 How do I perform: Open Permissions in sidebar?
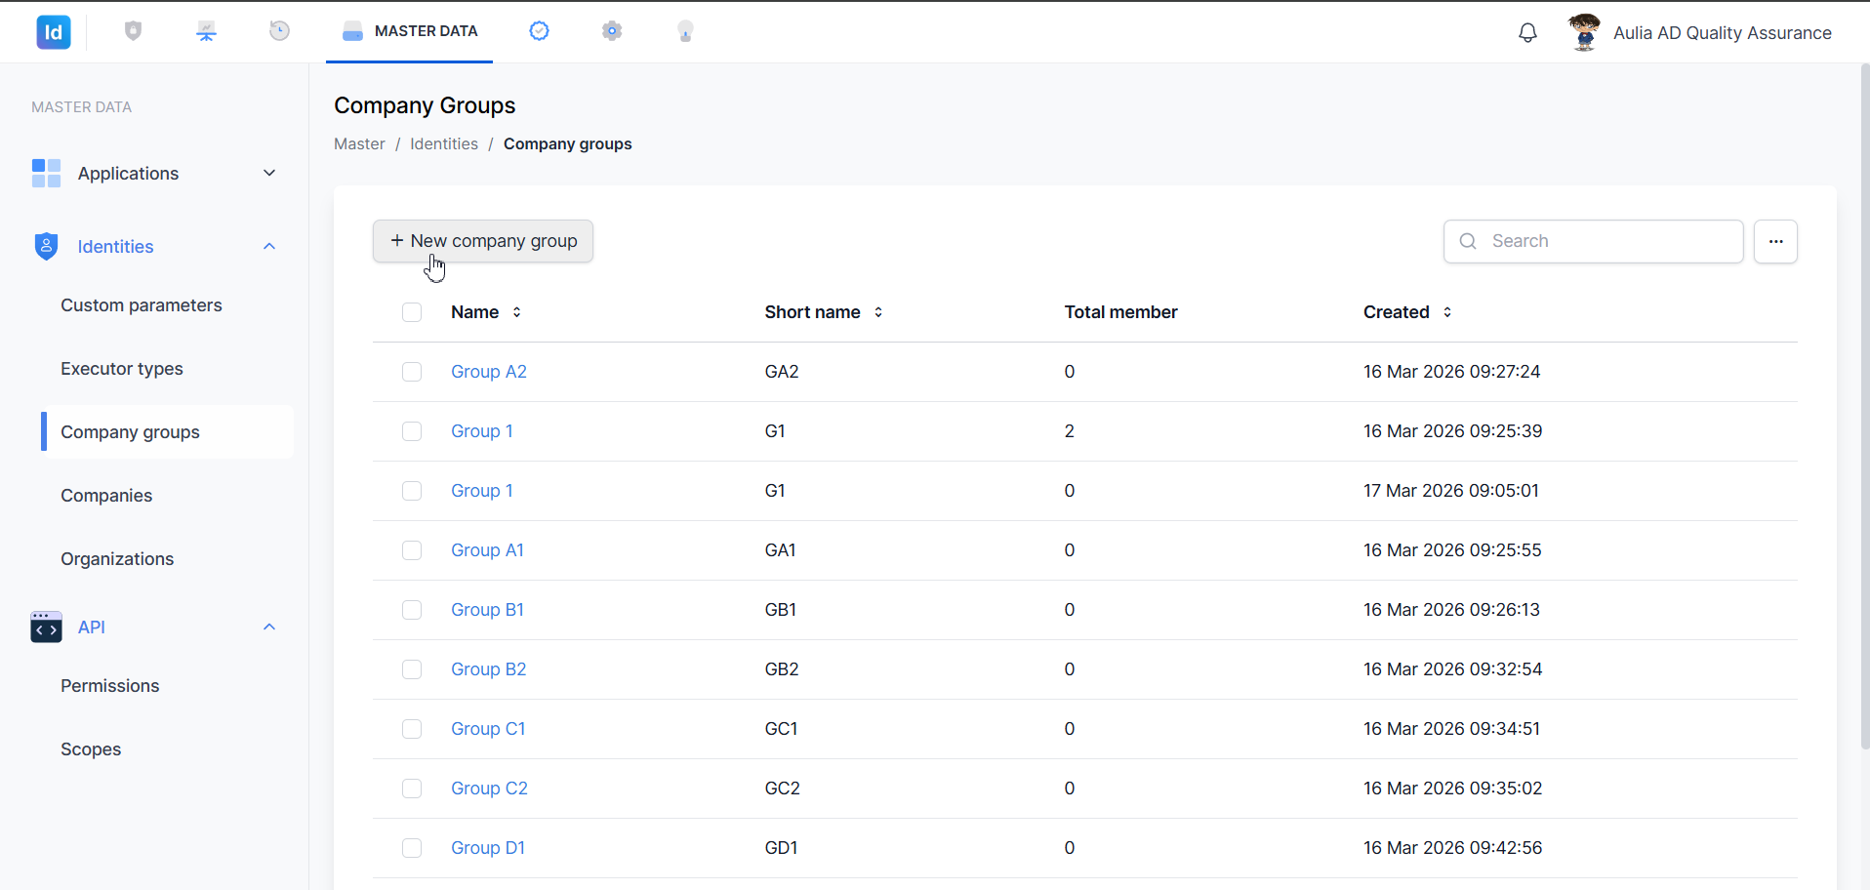point(109,686)
